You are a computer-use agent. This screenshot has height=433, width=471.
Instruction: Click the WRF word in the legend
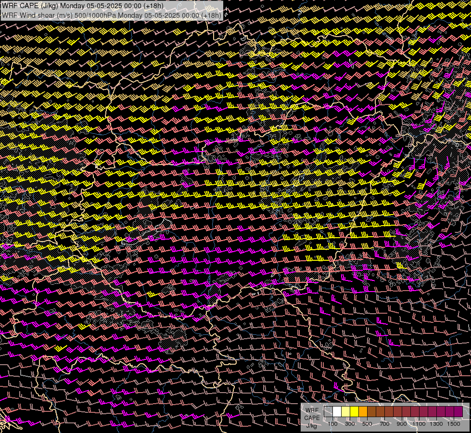tap(312, 410)
